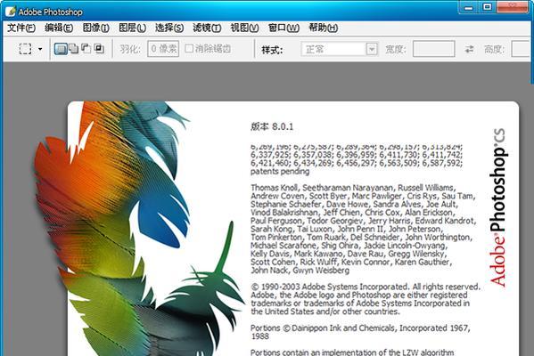Open the 窗口(W) menu
534x356 pixels.
[x=283, y=28]
